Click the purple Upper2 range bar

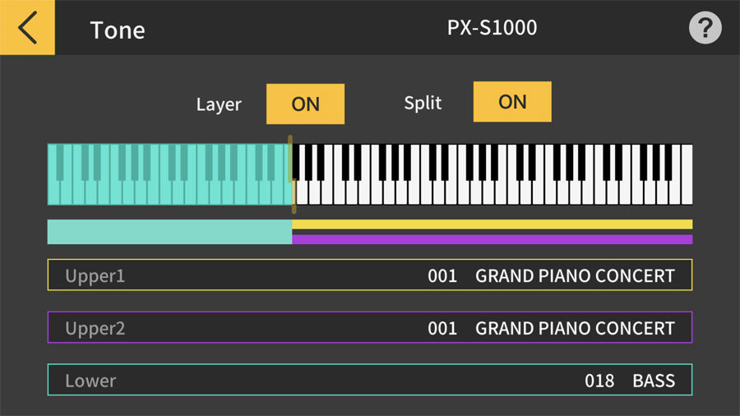pos(492,239)
